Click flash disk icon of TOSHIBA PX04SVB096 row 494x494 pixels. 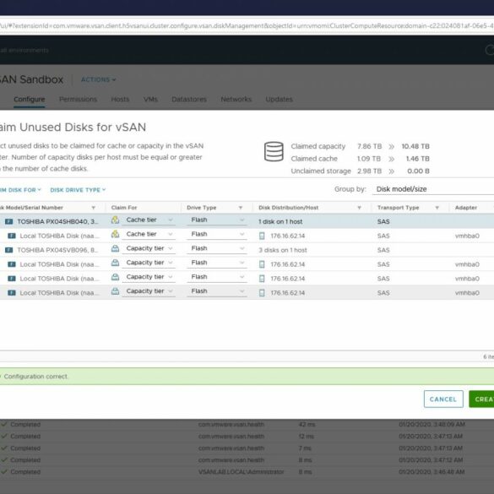click(8, 250)
